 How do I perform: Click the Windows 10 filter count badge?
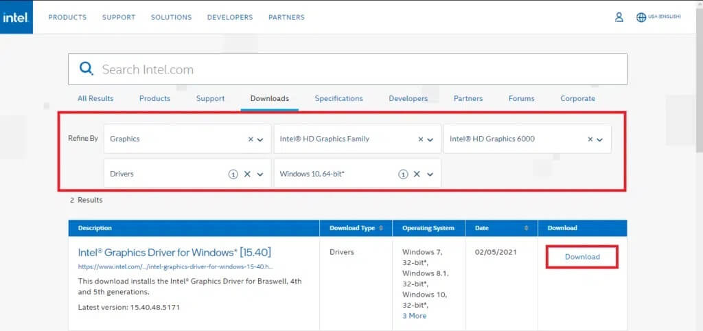(403, 174)
